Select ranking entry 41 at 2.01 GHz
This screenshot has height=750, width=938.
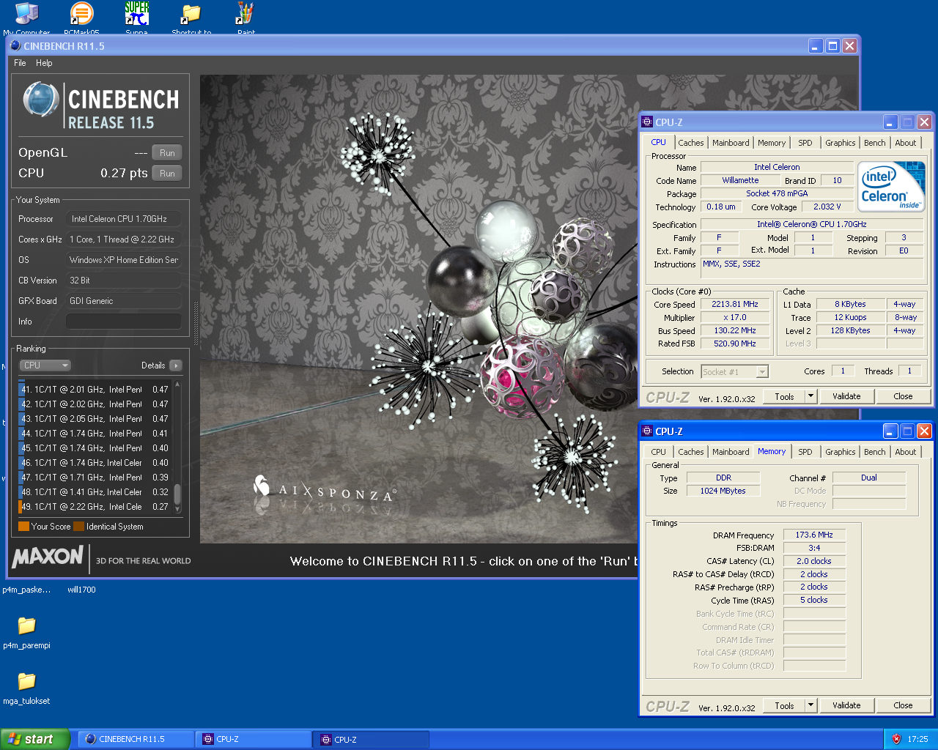[x=95, y=390]
